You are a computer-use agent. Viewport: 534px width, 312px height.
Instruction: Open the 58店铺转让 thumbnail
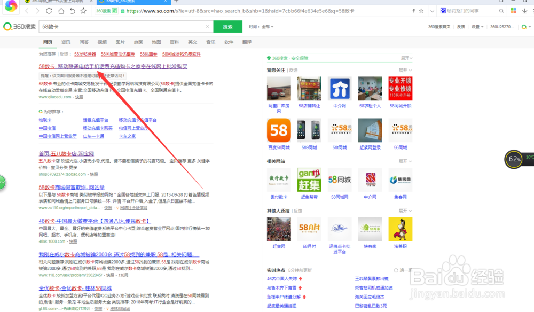pyautogui.click(x=309, y=89)
